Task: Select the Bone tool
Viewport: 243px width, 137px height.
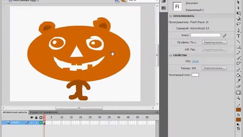Action: click(x=238, y=70)
